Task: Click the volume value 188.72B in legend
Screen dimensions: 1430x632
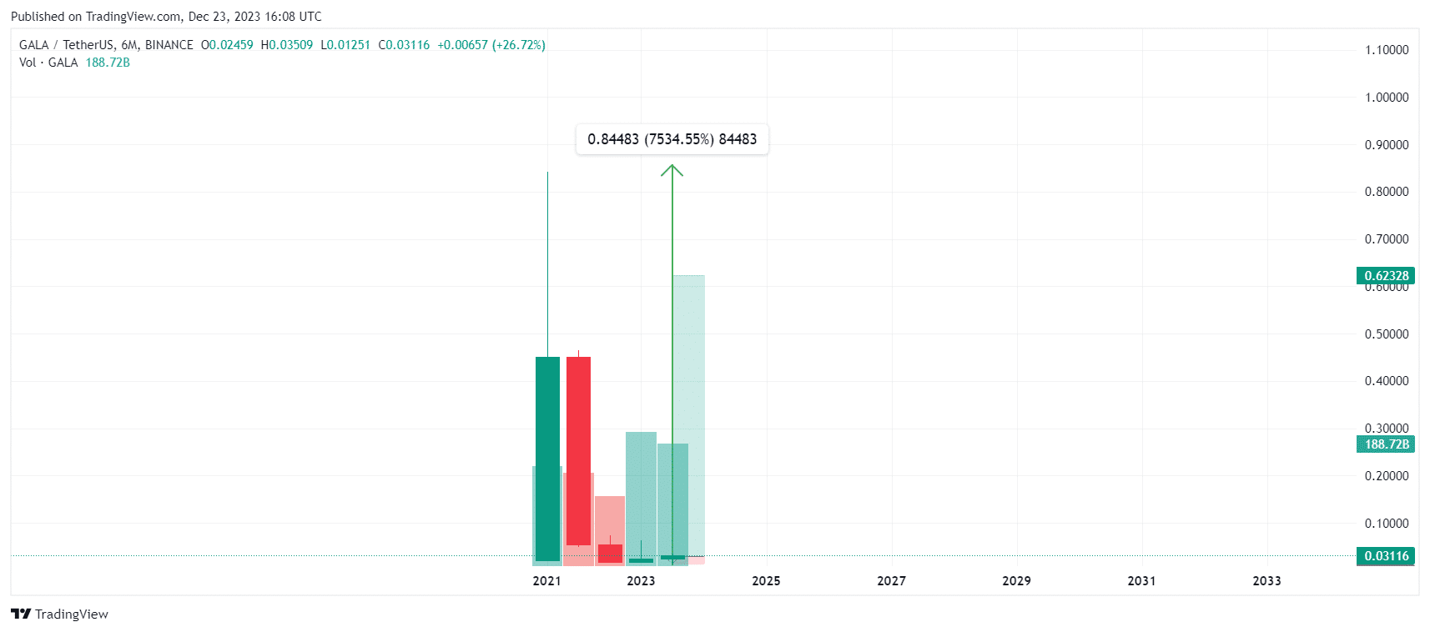Action: point(108,63)
